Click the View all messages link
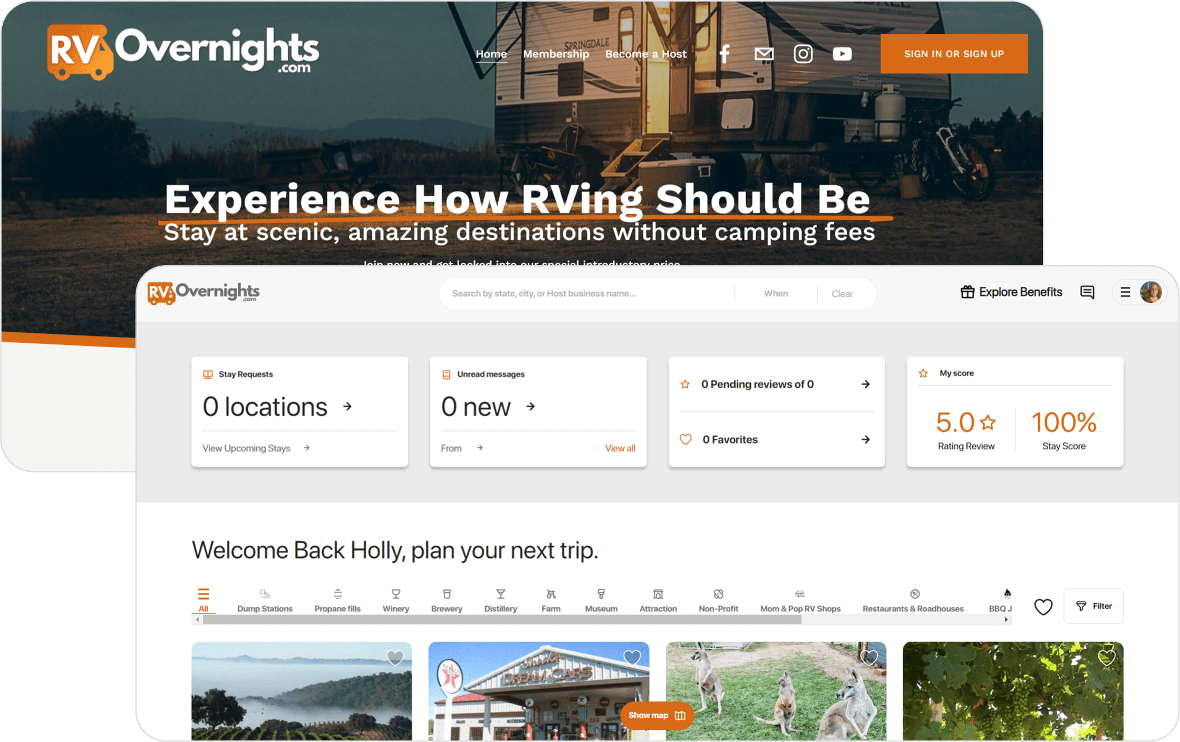 point(620,448)
